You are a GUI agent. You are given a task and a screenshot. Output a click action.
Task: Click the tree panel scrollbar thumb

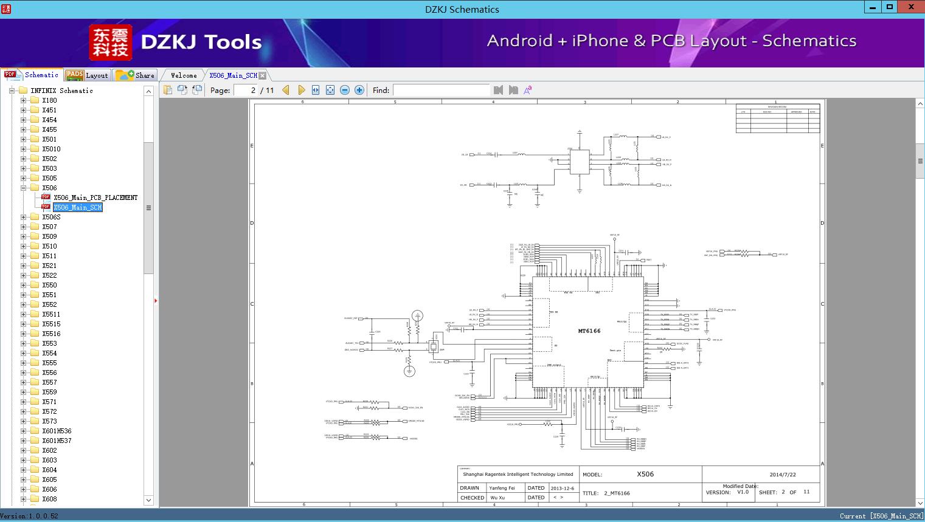pos(148,208)
